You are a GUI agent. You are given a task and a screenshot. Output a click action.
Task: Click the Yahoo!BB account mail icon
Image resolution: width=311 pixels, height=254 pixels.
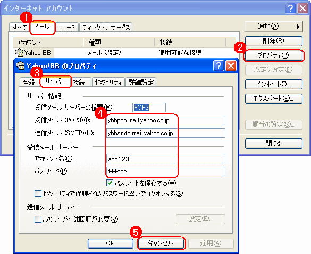coord(20,53)
